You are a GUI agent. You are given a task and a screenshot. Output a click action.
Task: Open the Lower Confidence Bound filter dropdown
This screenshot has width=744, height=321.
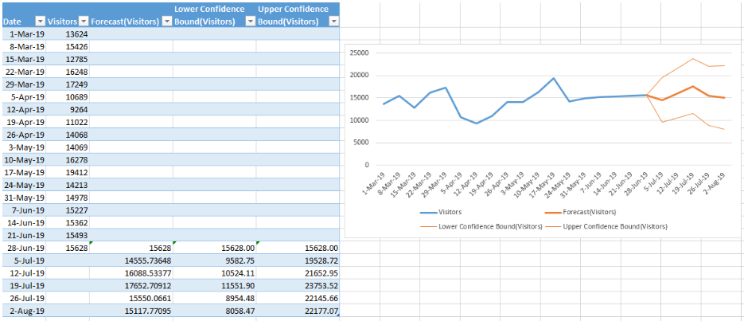point(251,22)
